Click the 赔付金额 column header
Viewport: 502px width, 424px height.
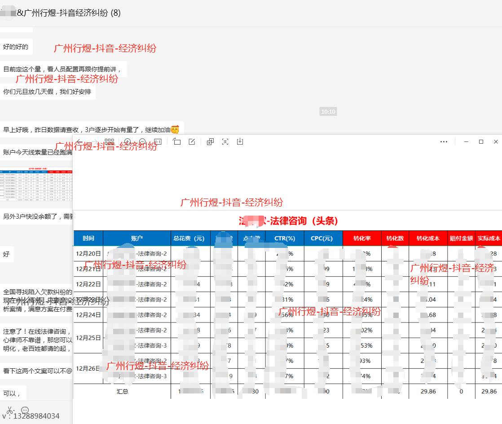(461, 238)
